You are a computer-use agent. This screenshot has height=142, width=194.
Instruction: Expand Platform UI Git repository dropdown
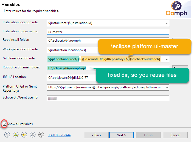coord(167,88)
